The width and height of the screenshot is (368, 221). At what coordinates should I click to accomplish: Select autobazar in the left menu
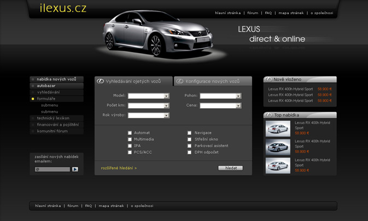46,86
